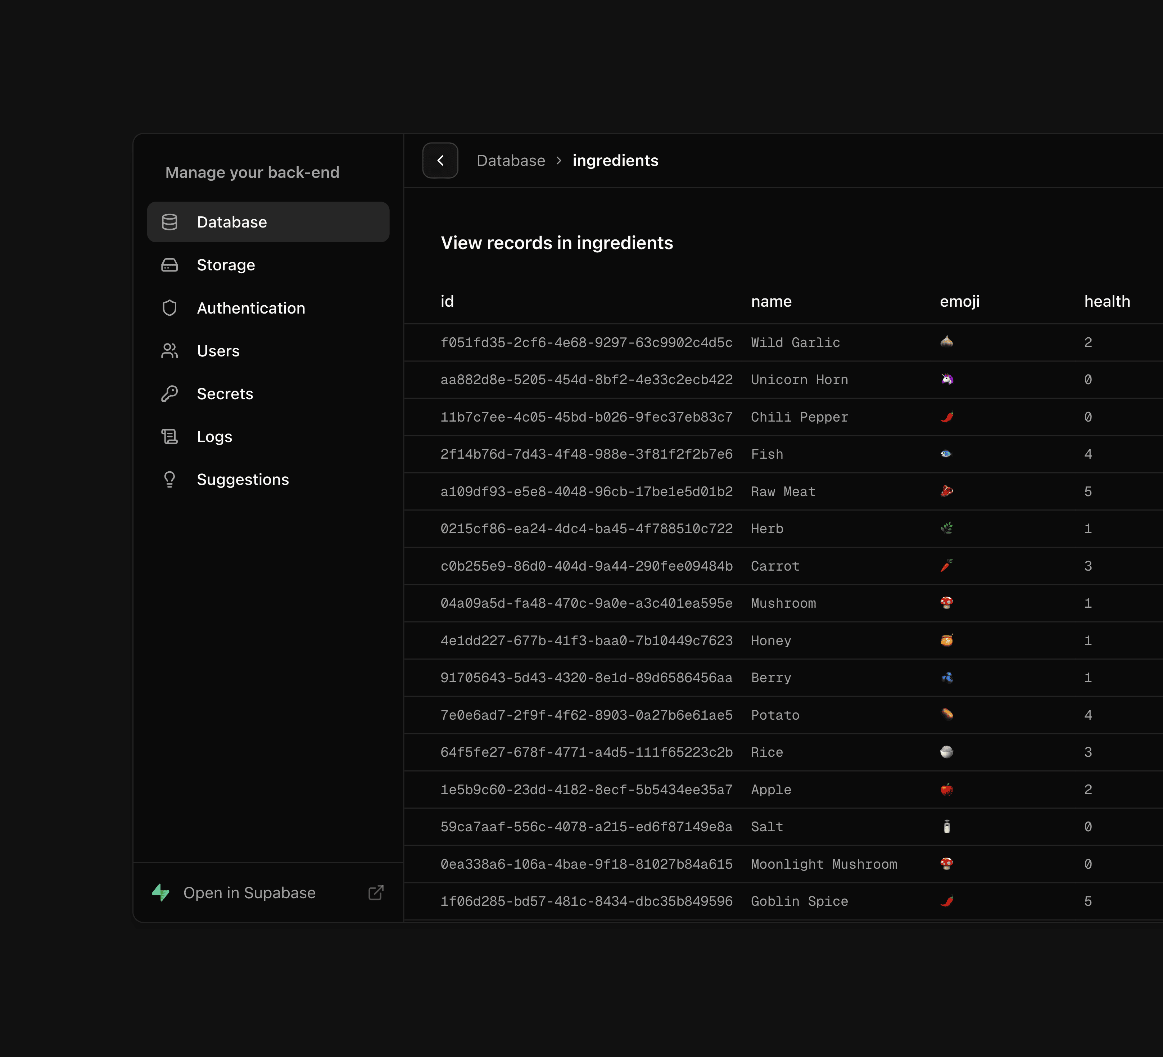Viewport: 1163px width, 1057px height.
Task: Select the Honey name cell
Action: (771, 641)
